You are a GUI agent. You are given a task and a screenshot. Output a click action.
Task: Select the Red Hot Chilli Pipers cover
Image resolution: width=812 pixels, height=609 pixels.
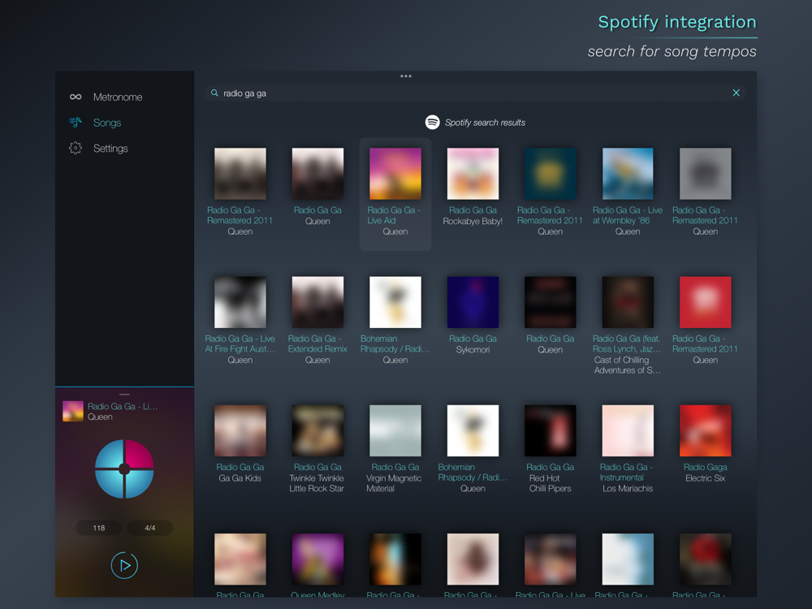pyautogui.click(x=550, y=430)
